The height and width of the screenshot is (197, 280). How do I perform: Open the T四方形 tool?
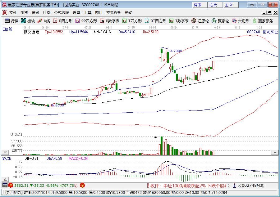(x=132, y=21)
